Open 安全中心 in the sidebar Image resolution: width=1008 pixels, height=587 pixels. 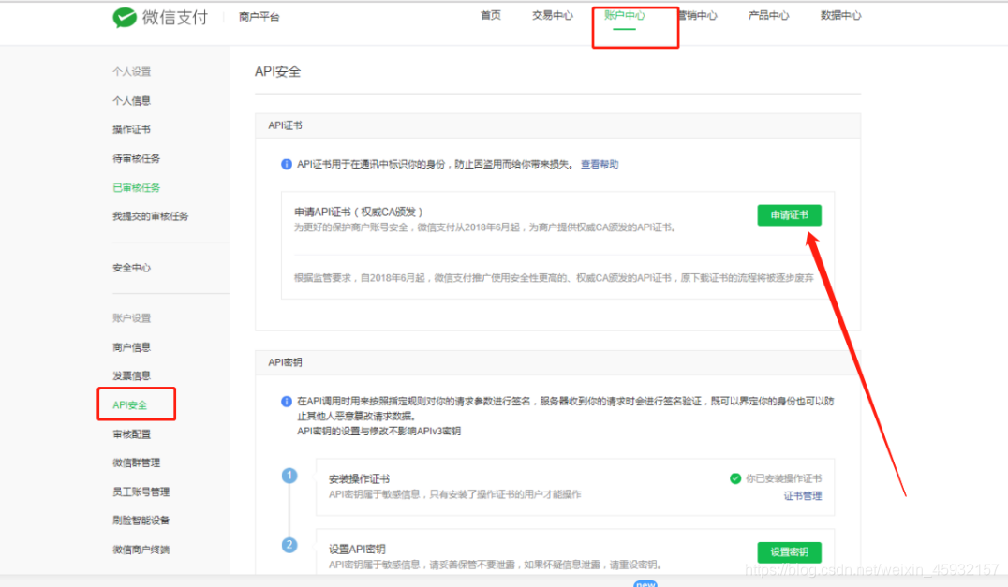point(132,268)
